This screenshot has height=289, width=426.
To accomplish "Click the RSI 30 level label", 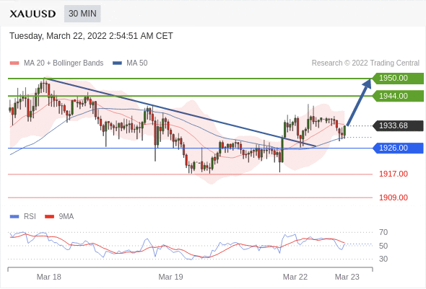I will (x=383, y=259).
